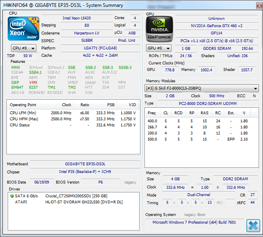263x237 pixels.
Task: Expand the G Skill F2-8000CL5-2GBPQ memory module dropdown
Action: [x=201, y=88]
